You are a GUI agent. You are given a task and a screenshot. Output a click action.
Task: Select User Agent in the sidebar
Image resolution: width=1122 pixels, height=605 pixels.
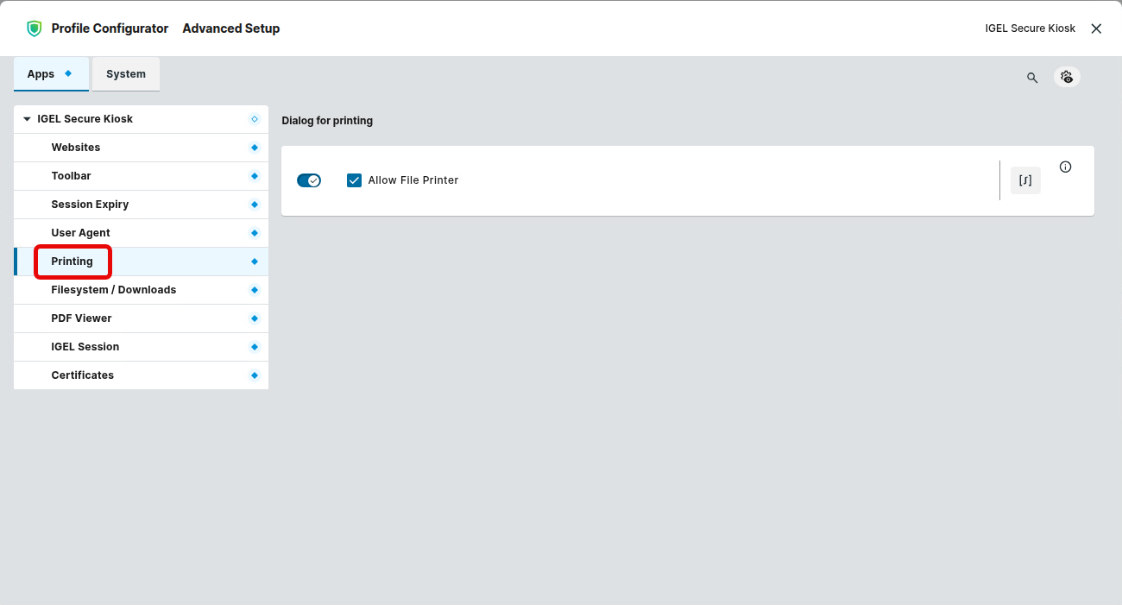80,233
